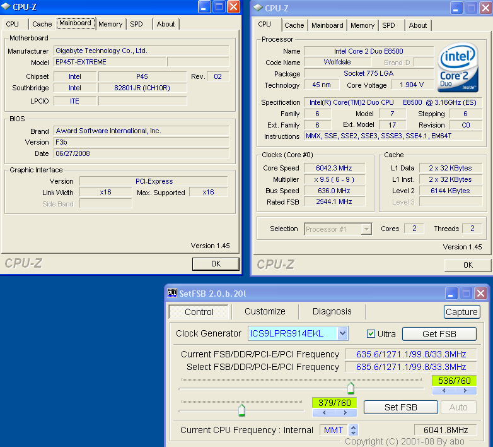Close the SetFSB window

481,294
